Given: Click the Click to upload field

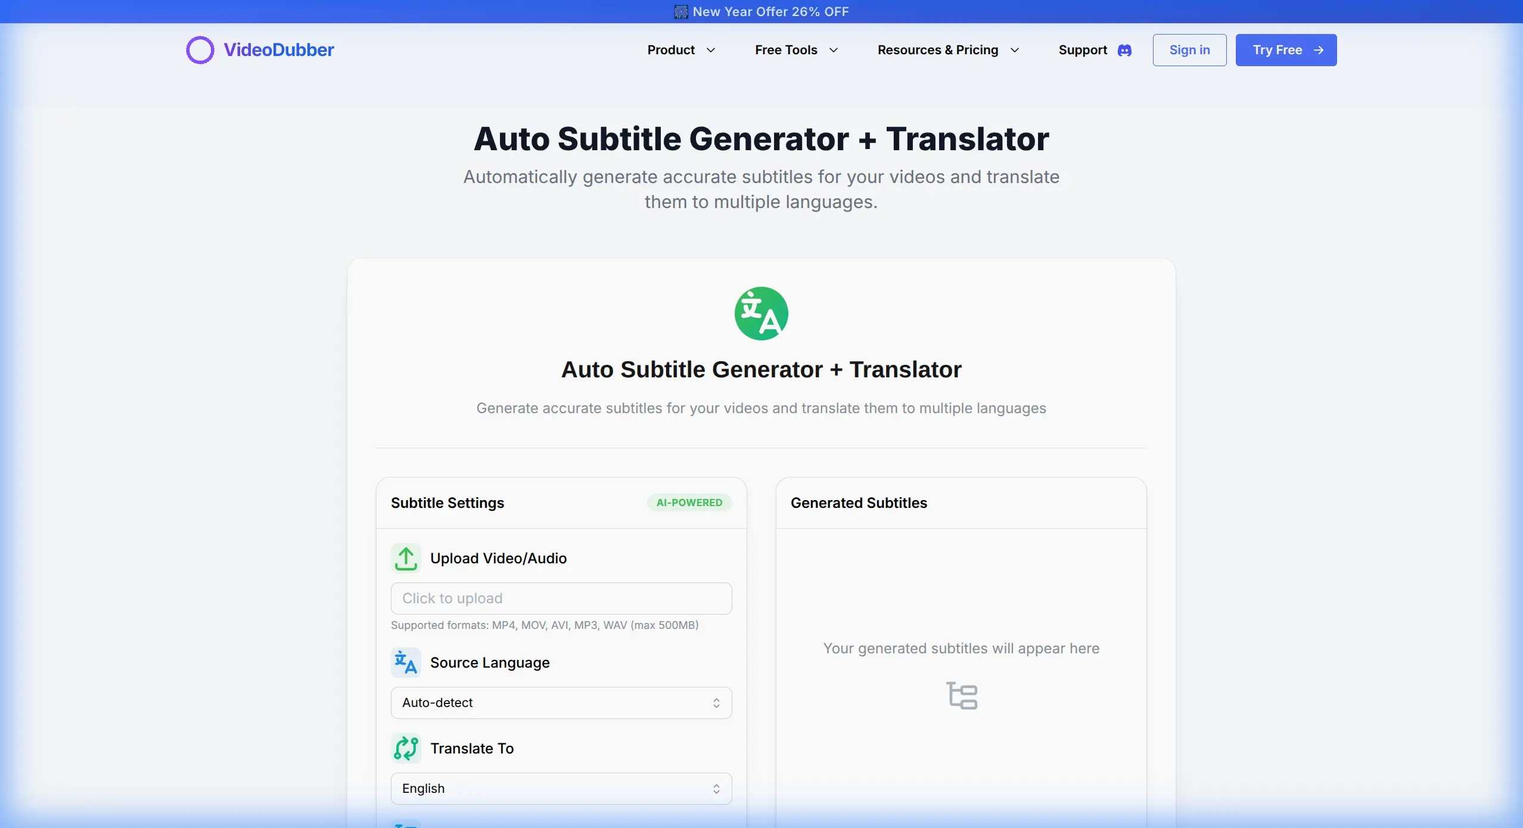Looking at the screenshot, I should 560,598.
